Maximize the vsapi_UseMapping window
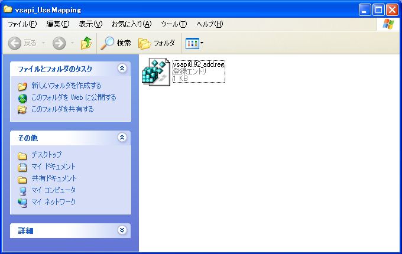This screenshot has width=402, height=254. 378,10
